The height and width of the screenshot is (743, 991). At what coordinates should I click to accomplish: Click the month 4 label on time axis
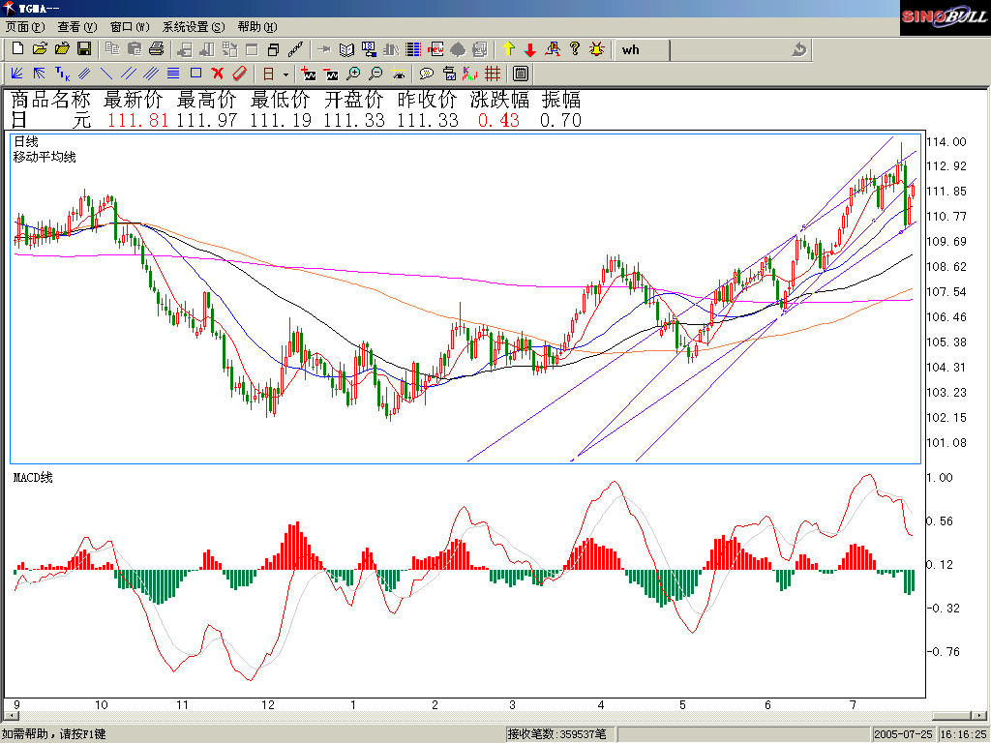click(600, 704)
